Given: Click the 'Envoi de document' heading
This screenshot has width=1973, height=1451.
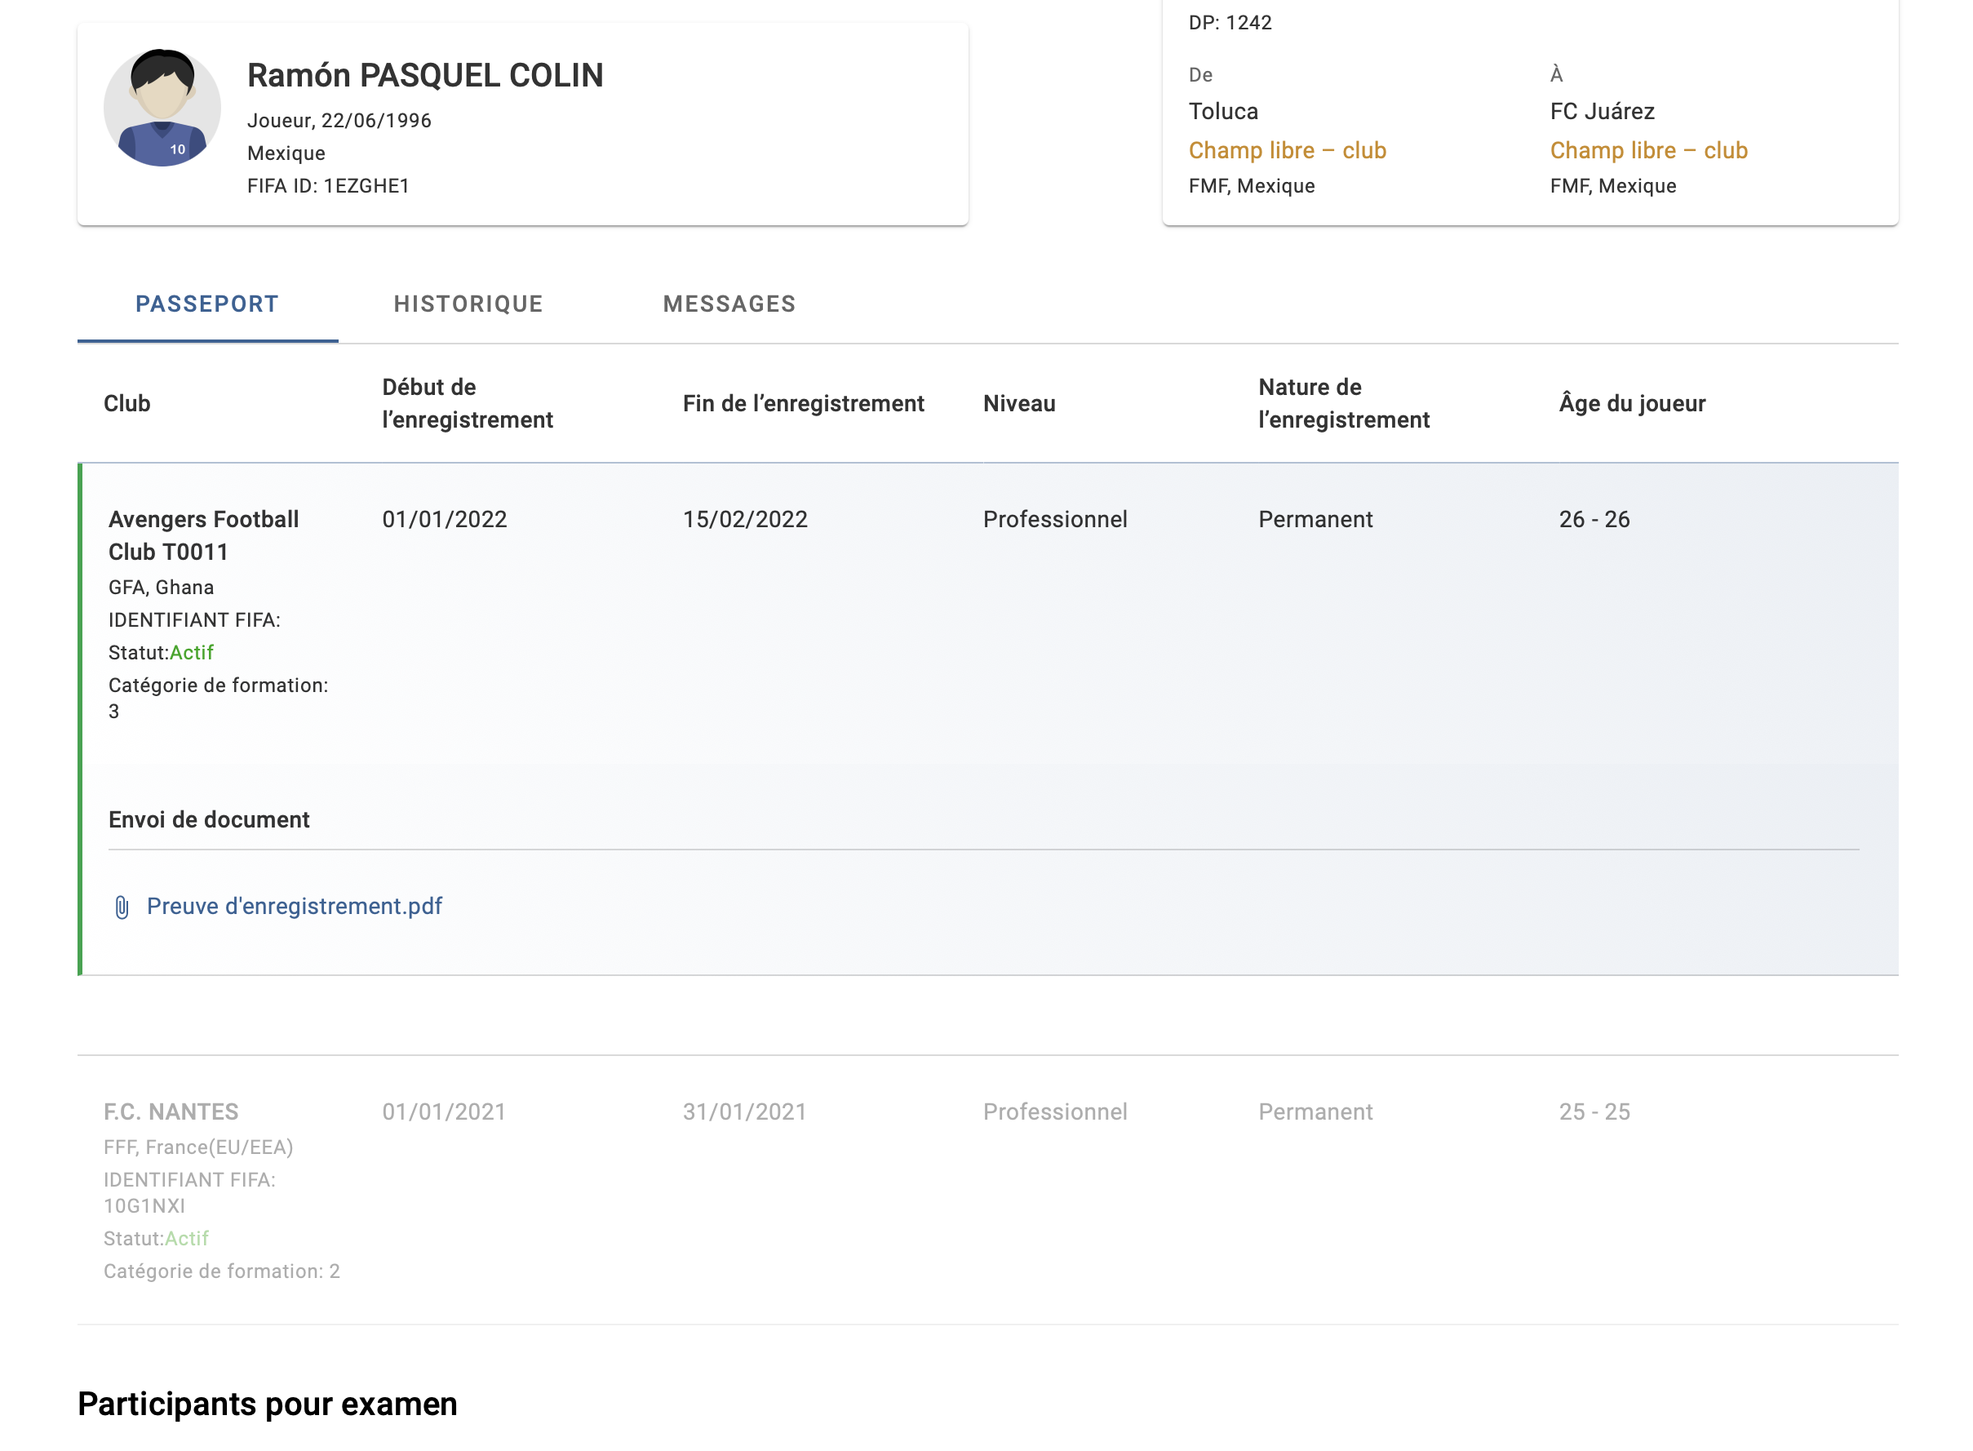Looking at the screenshot, I should [209, 819].
